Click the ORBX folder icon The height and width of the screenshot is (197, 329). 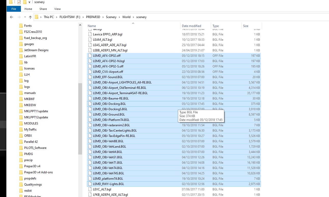pos(21,136)
